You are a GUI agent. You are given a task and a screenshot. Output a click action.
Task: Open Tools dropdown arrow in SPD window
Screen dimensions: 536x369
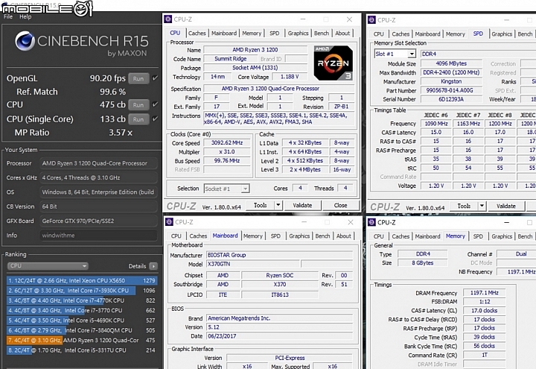pos(482,206)
